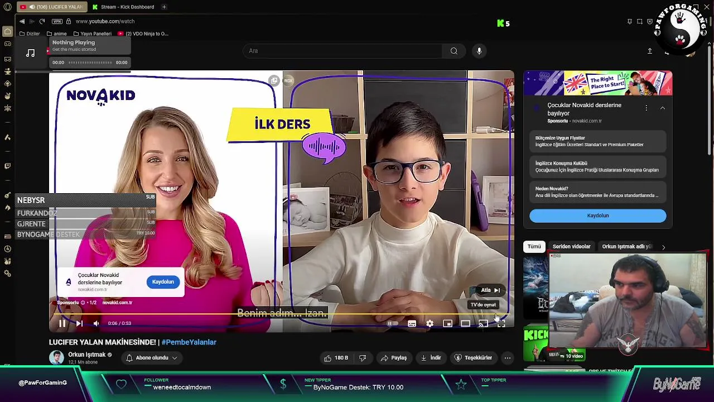Dislike the video
The width and height of the screenshot is (714, 402).
click(363, 358)
